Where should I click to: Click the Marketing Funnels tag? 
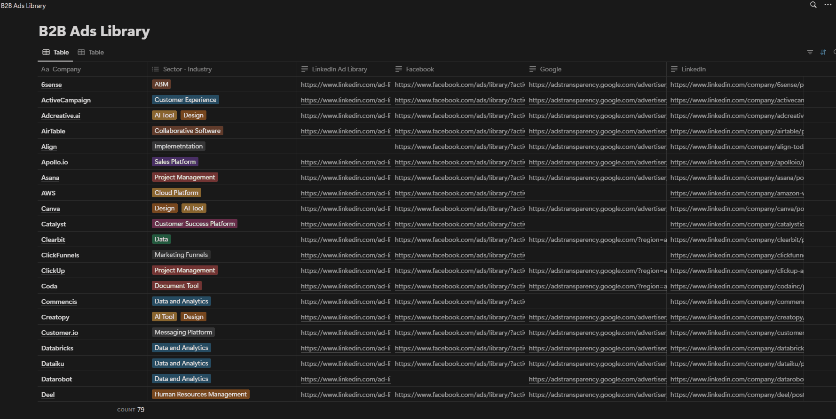[x=181, y=255]
